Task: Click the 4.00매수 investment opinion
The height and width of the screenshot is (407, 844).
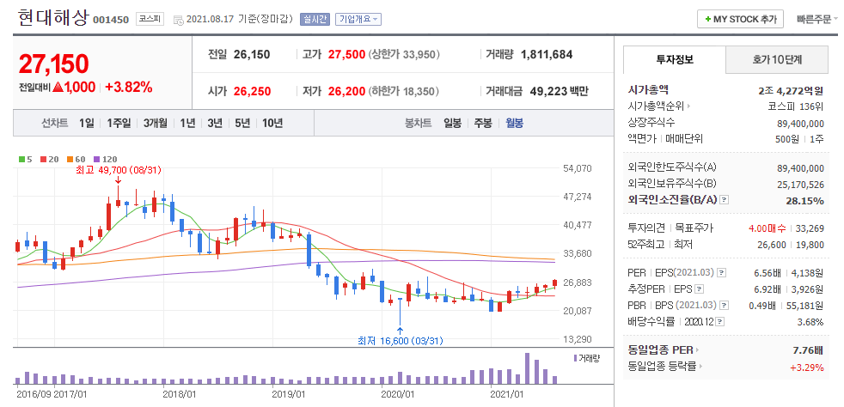Action: [767, 228]
